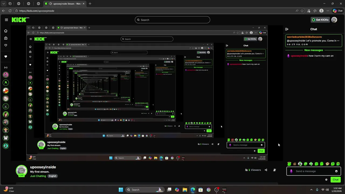This screenshot has width=345, height=194.
Task: Select the third globe browser tab
Action: pyautogui.click(x=38, y=4)
